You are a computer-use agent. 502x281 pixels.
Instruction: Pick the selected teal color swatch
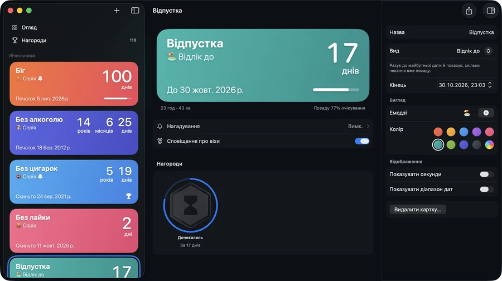click(x=438, y=144)
